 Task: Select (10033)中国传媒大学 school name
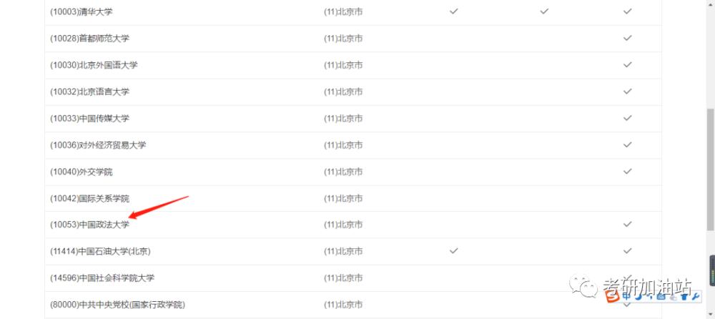[x=89, y=118]
